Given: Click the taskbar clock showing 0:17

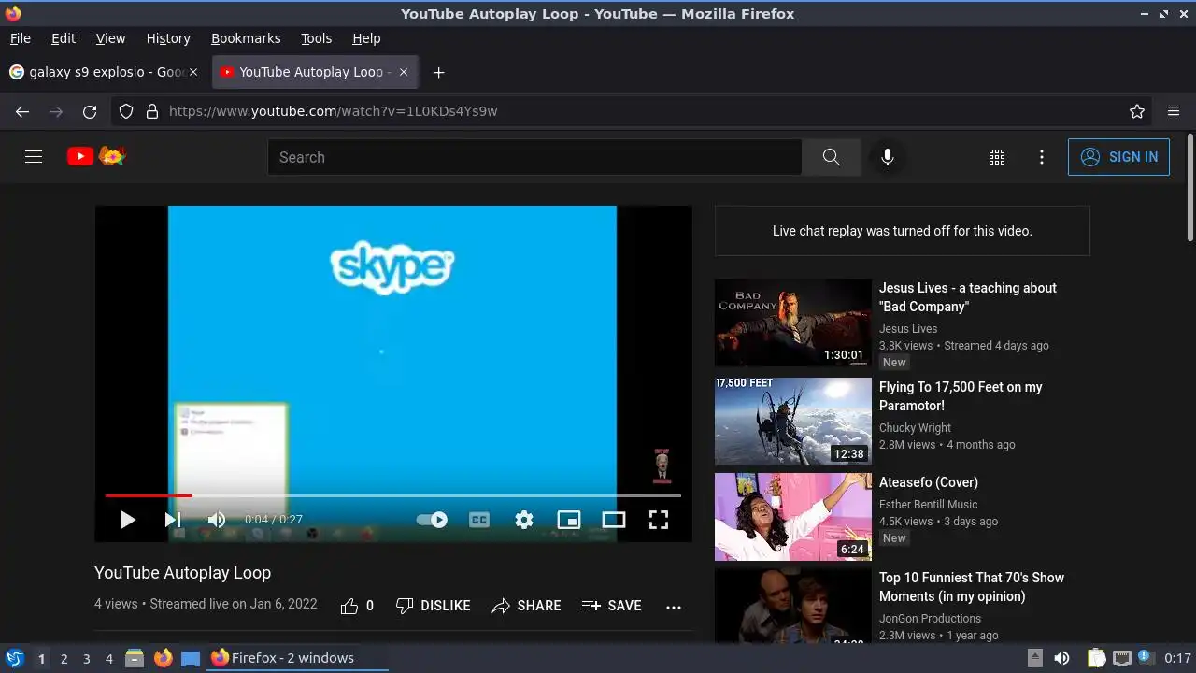Looking at the screenshot, I should [x=1177, y=658].
